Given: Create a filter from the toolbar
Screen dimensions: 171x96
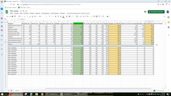Looking at the screenshot, I should tap(99, 17).
